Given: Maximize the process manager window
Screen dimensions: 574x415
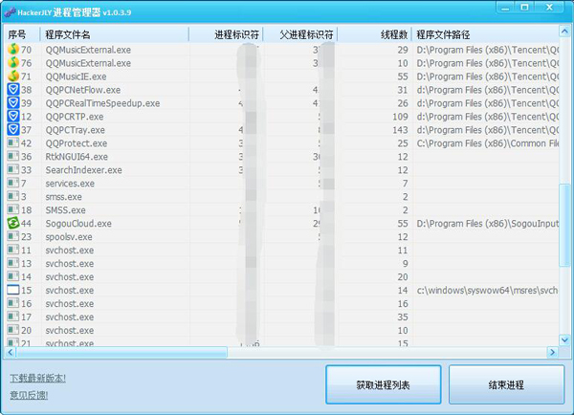Looking at the screenshot, I should [x=524, y=8].
